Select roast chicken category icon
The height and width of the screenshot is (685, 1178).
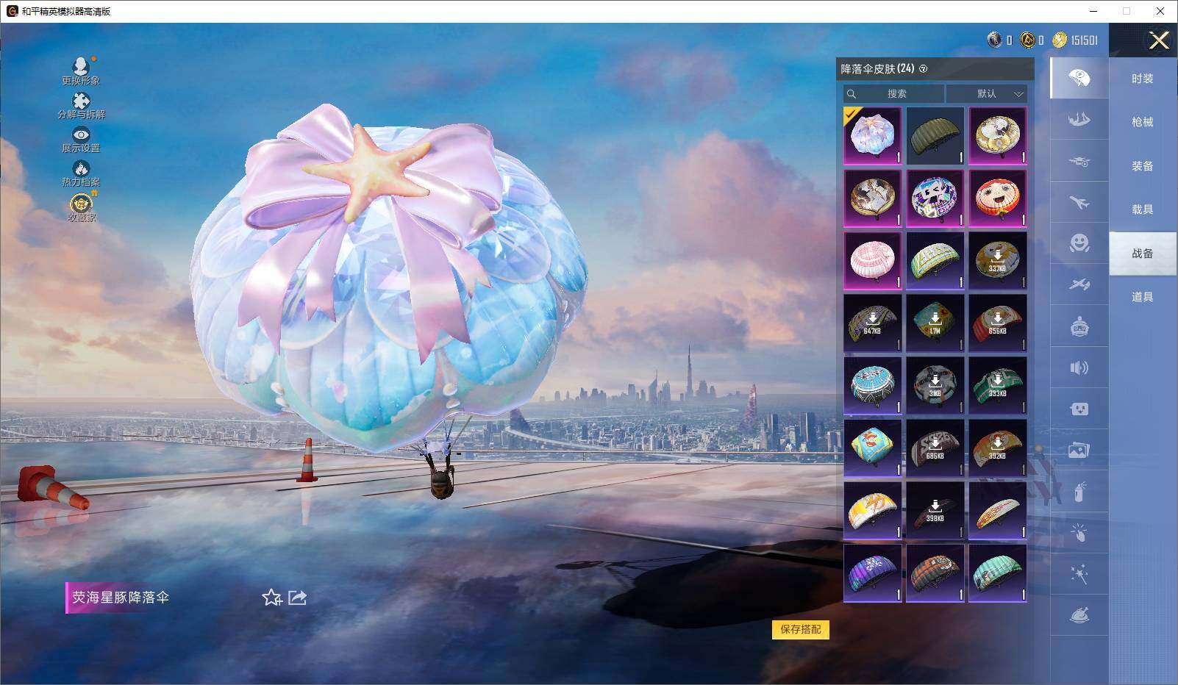[x=1079, y=615]
